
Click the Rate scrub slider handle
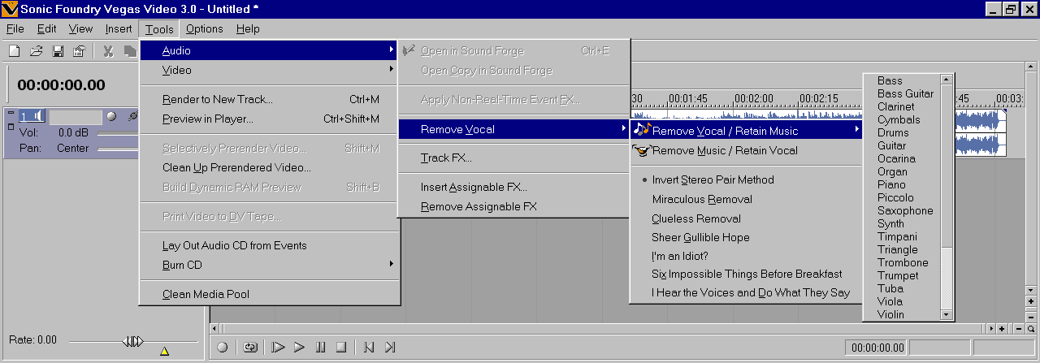pos(133,341)
